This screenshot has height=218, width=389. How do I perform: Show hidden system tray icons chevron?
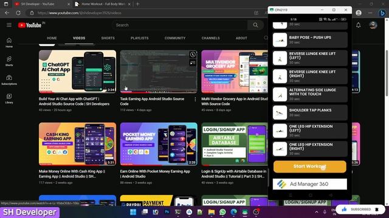point(317,212)
